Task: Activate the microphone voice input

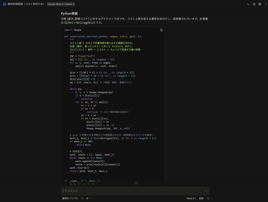Action: [87, 198]
